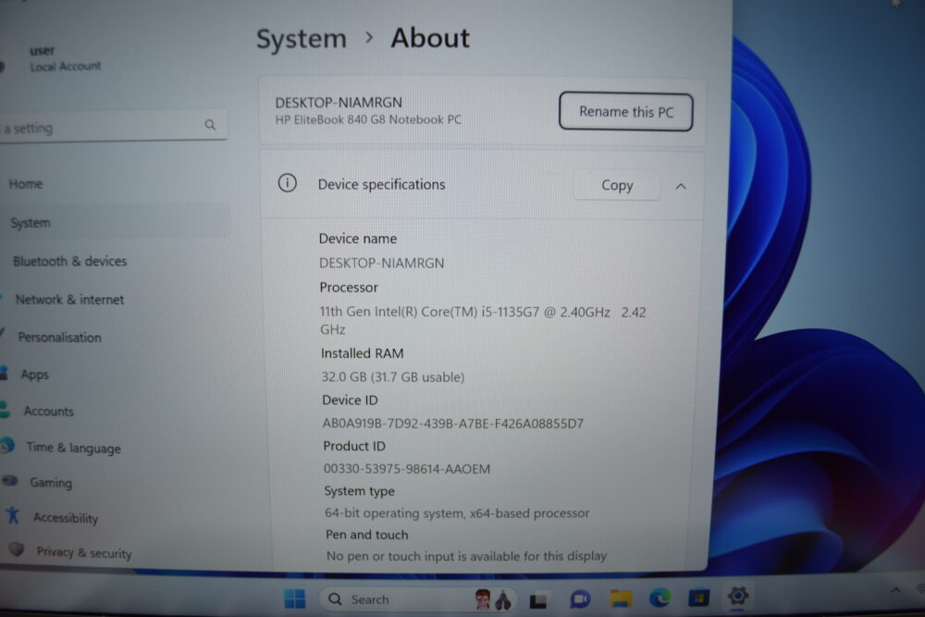The image size is (925, 617).
Task: Launch the Teams chat taskbar icon
Action: [x=580, y=599]
